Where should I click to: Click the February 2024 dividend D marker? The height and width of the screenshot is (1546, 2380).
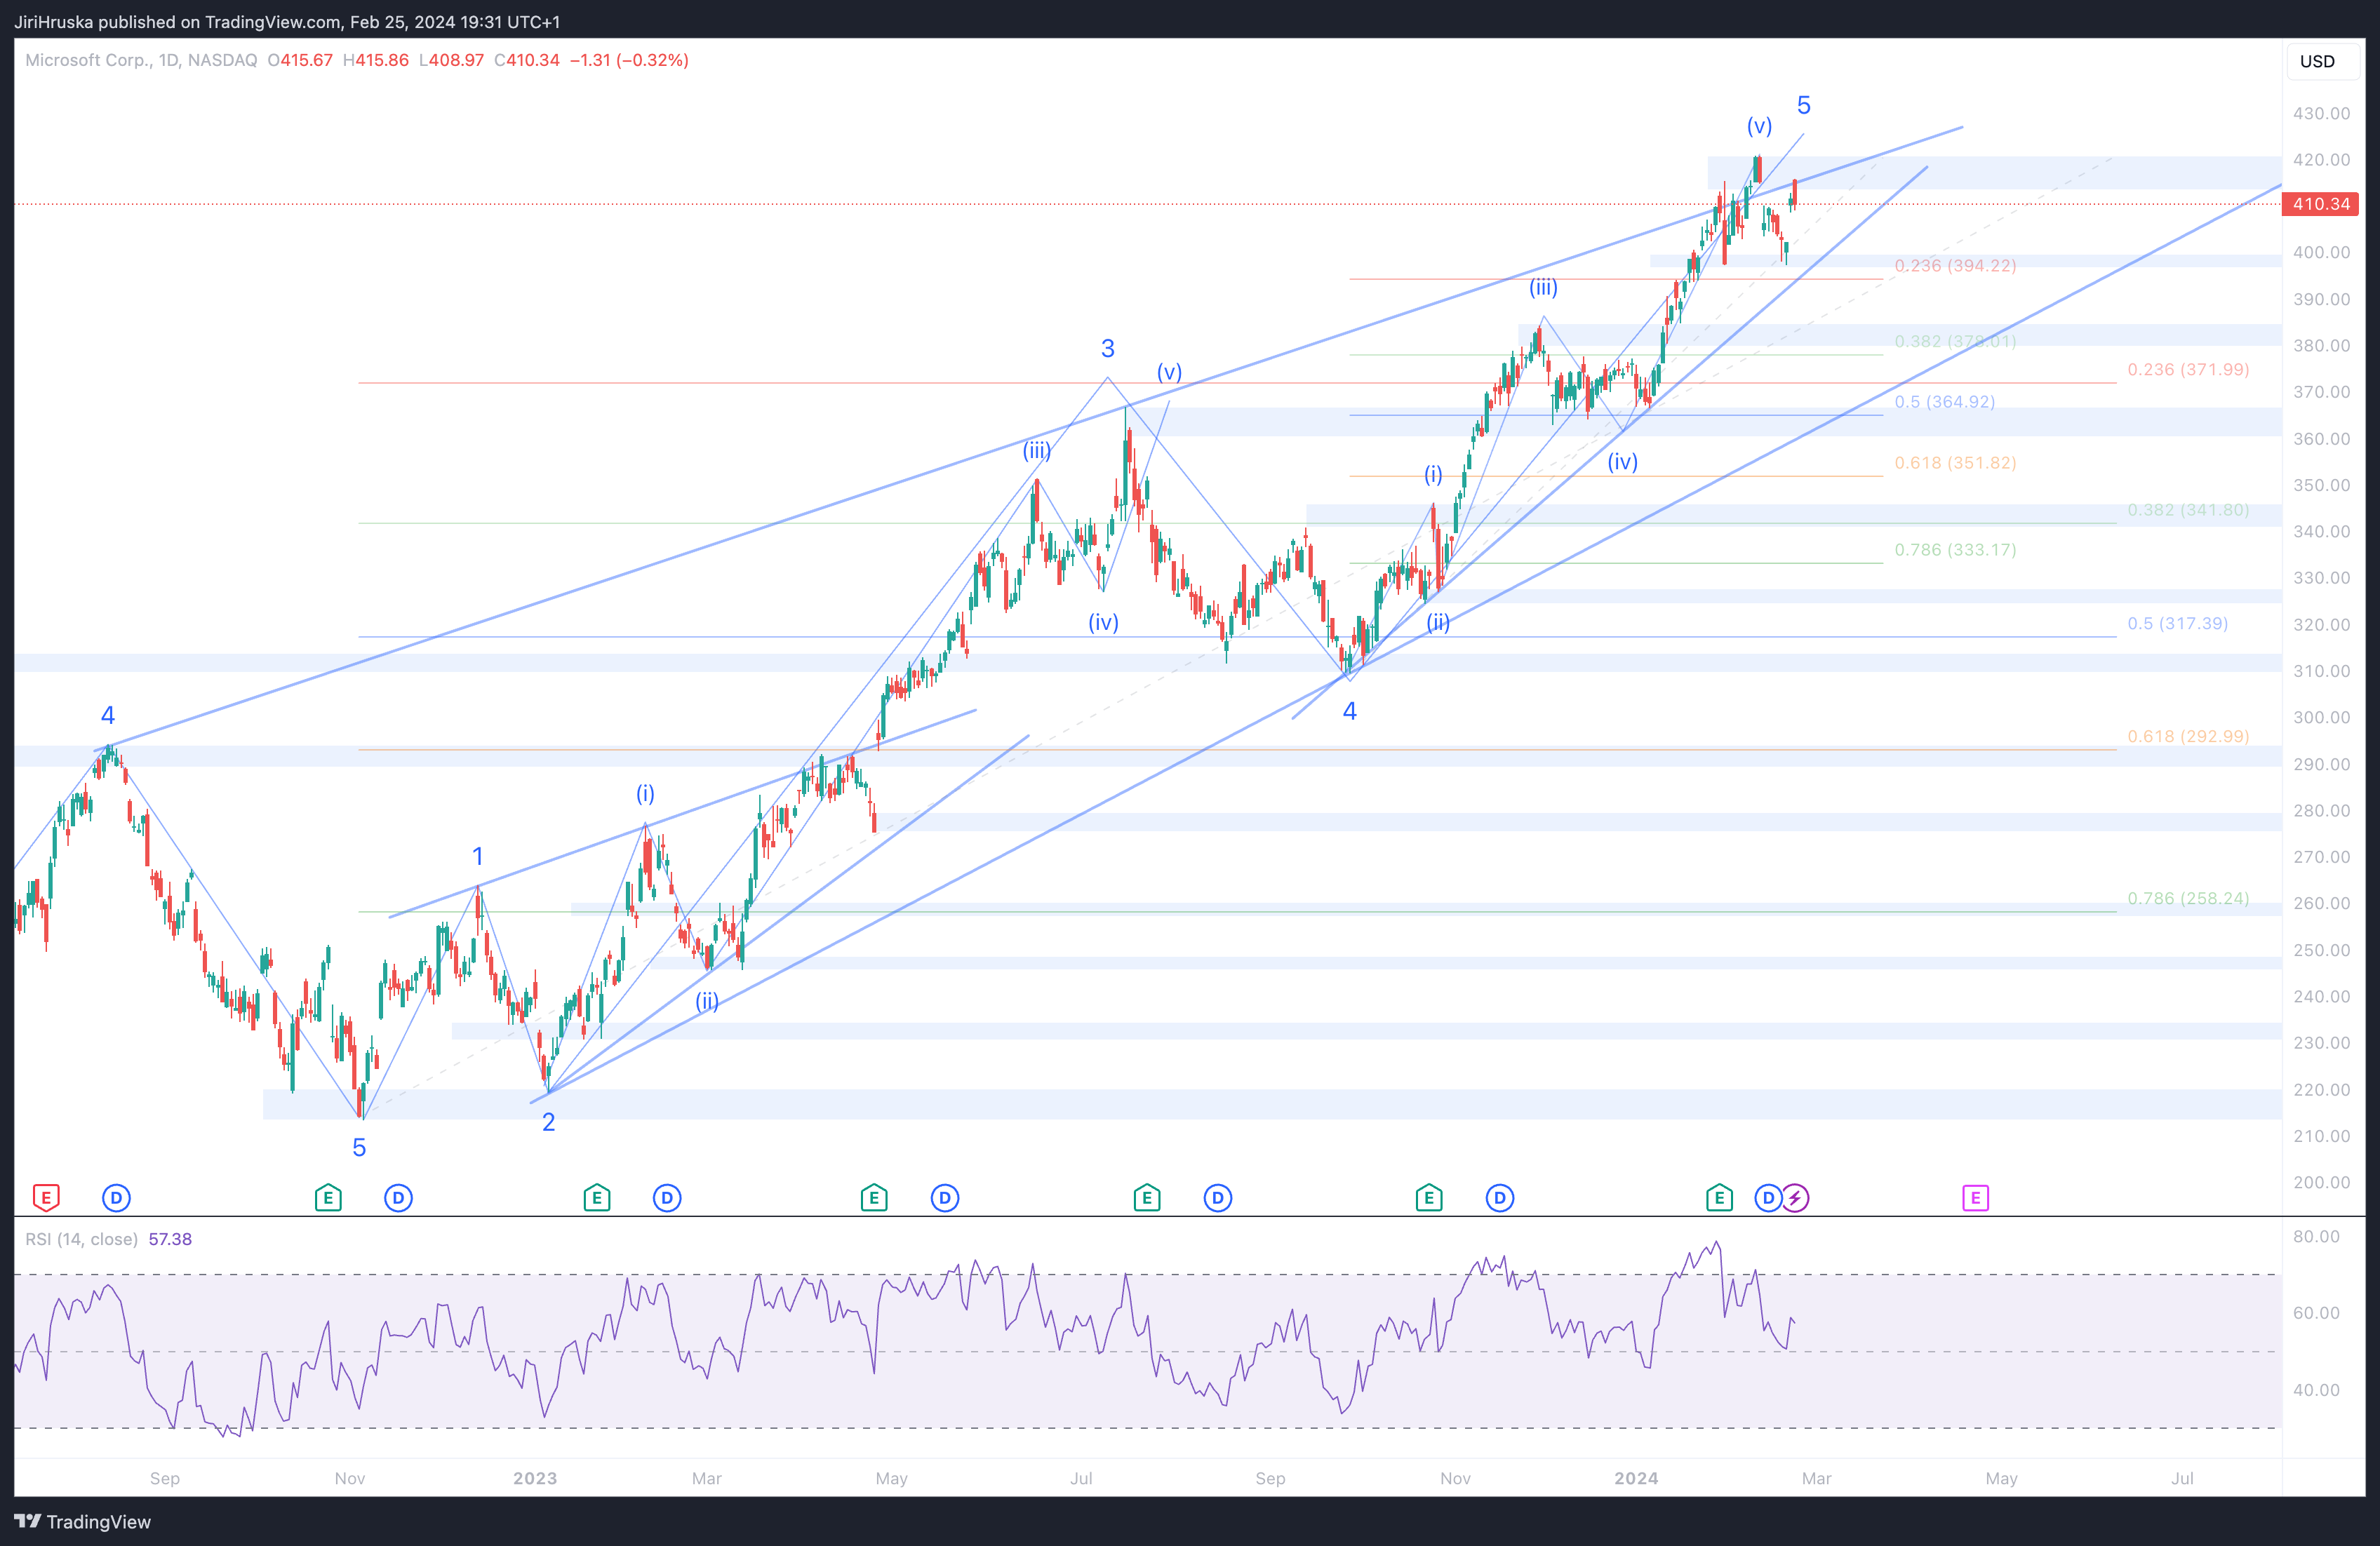[x=1767, y=1197]
